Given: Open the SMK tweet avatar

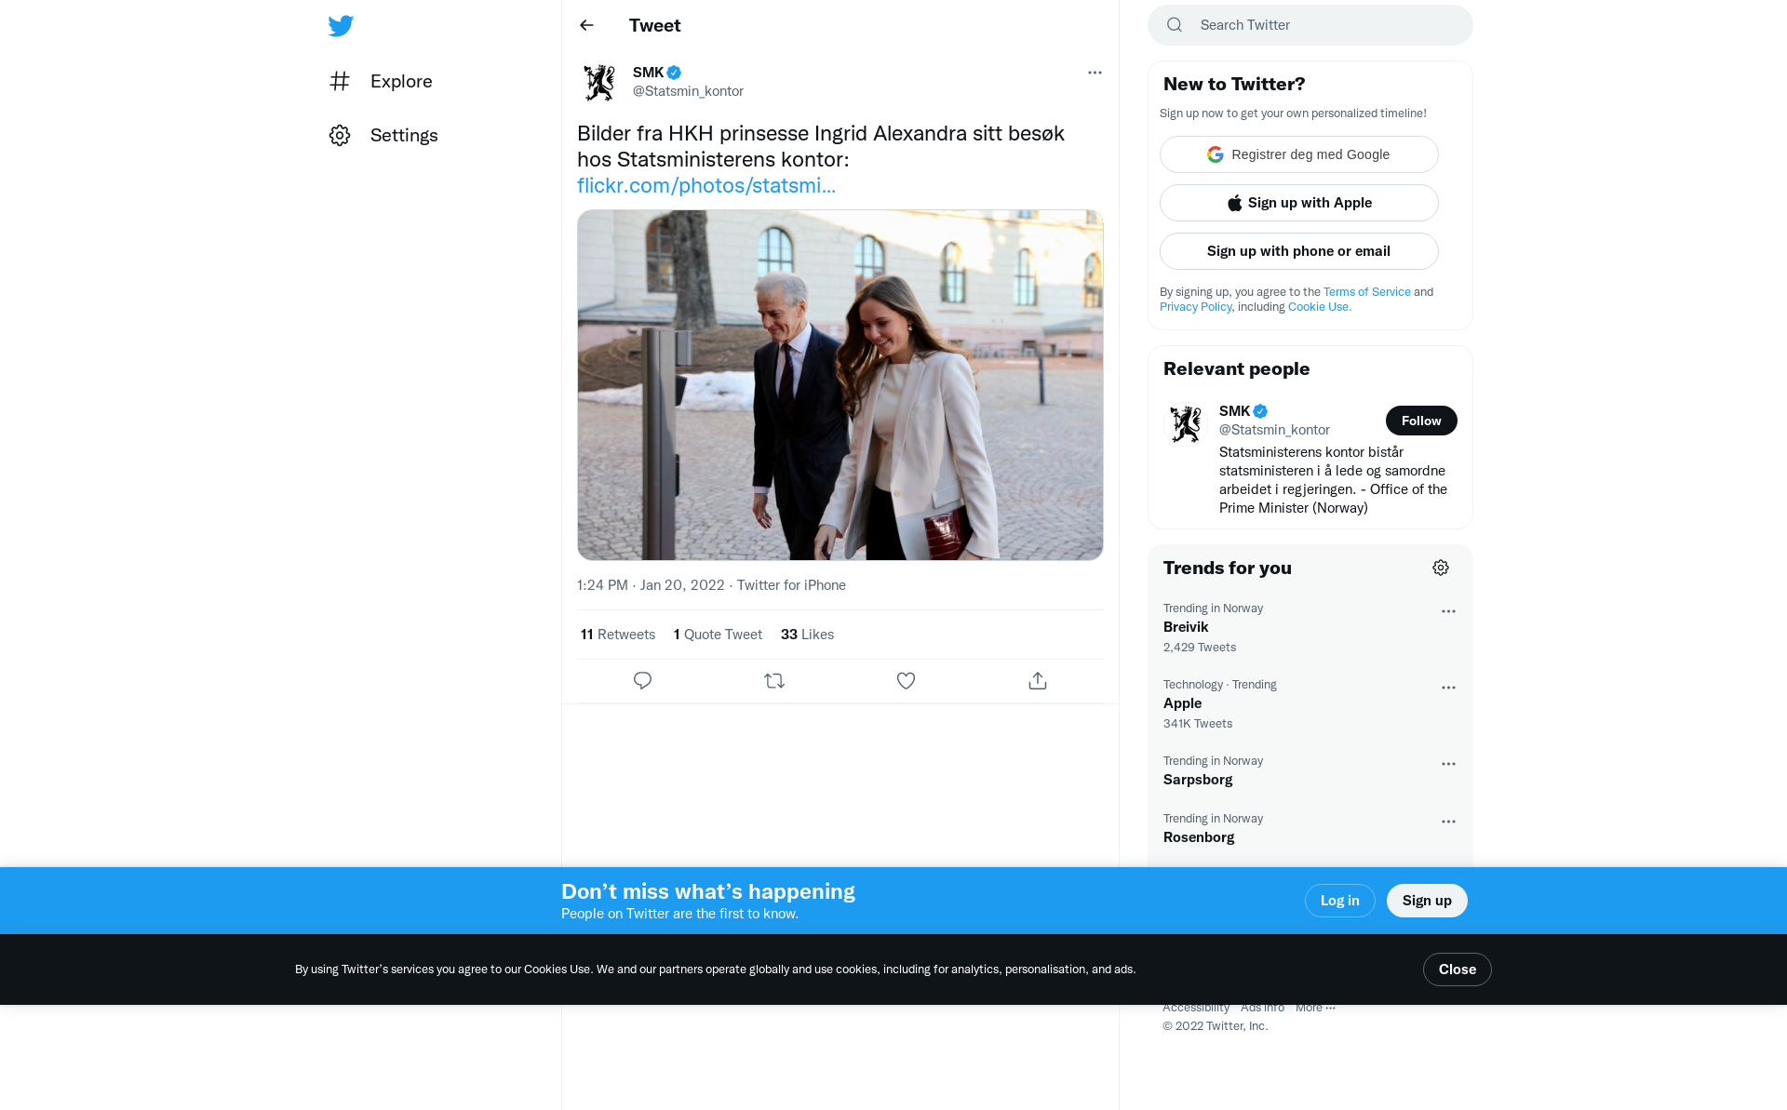Looking at the screenshot, I should [599, 82].
